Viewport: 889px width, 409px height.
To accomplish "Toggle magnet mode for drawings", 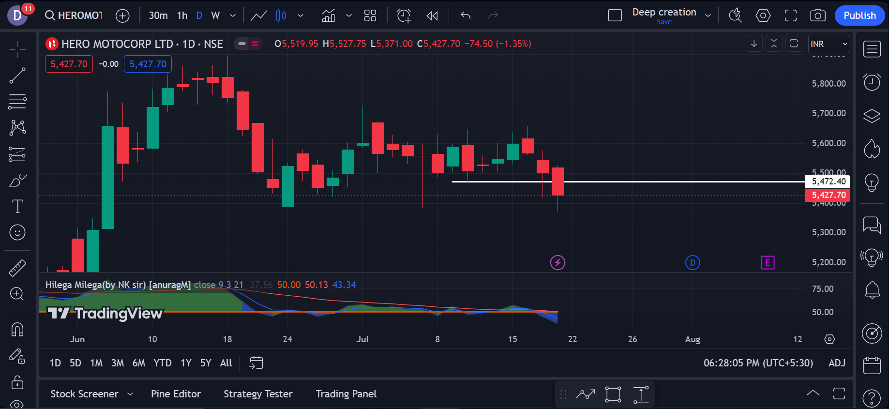I will click(x=17, y=330).
